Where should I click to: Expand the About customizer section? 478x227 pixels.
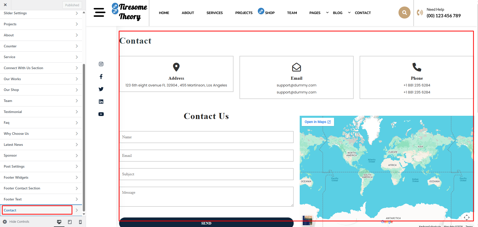[x=41, y=35]
